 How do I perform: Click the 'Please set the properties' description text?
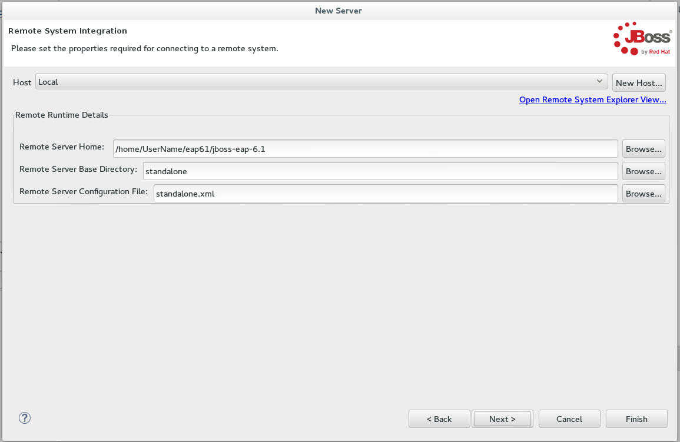coord(144,48)
